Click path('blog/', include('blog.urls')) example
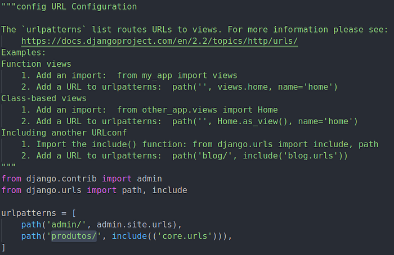Viewport: 394px width, 255px height. [260, 156]
